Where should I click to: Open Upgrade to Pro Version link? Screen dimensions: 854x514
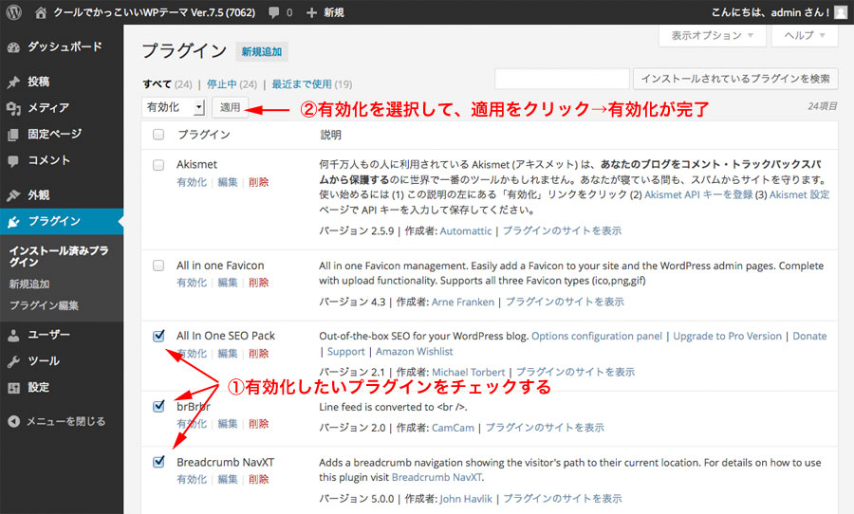tap(727, 337)
